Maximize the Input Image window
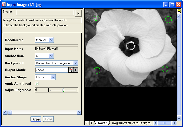 [172, 5]
